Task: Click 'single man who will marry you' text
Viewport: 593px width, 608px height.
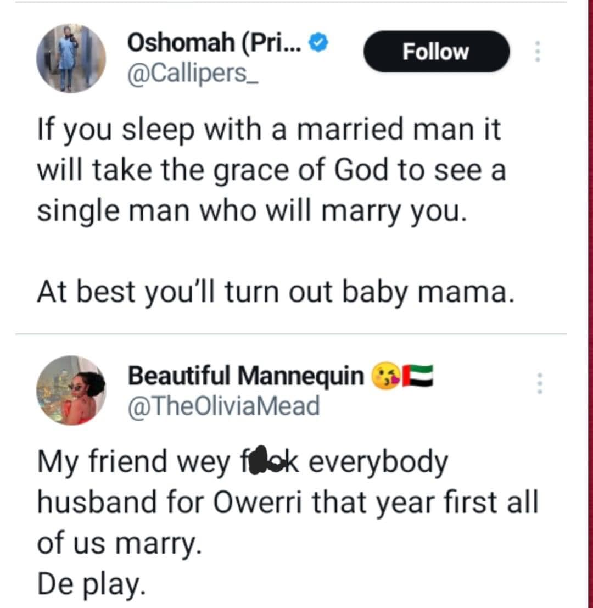Action: pyautogui.click(x=251, y=211)
